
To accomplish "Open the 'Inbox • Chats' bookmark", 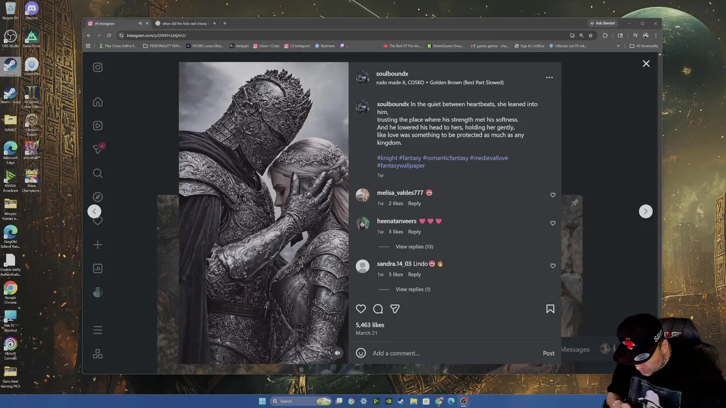I will 266,46.
